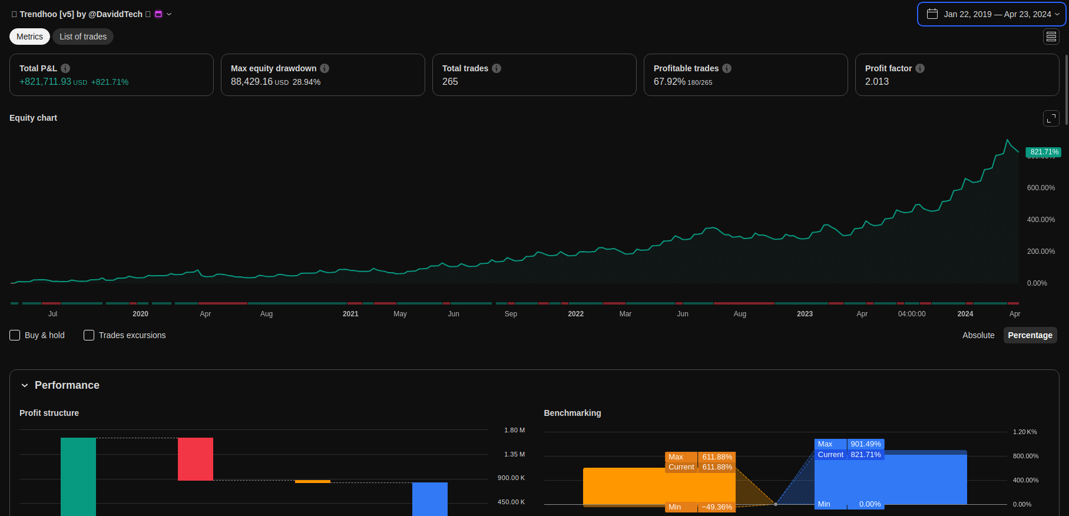Tick the Trades excursions checkbox
This screenshot has width=1069, height=516.
coord(89,335)
